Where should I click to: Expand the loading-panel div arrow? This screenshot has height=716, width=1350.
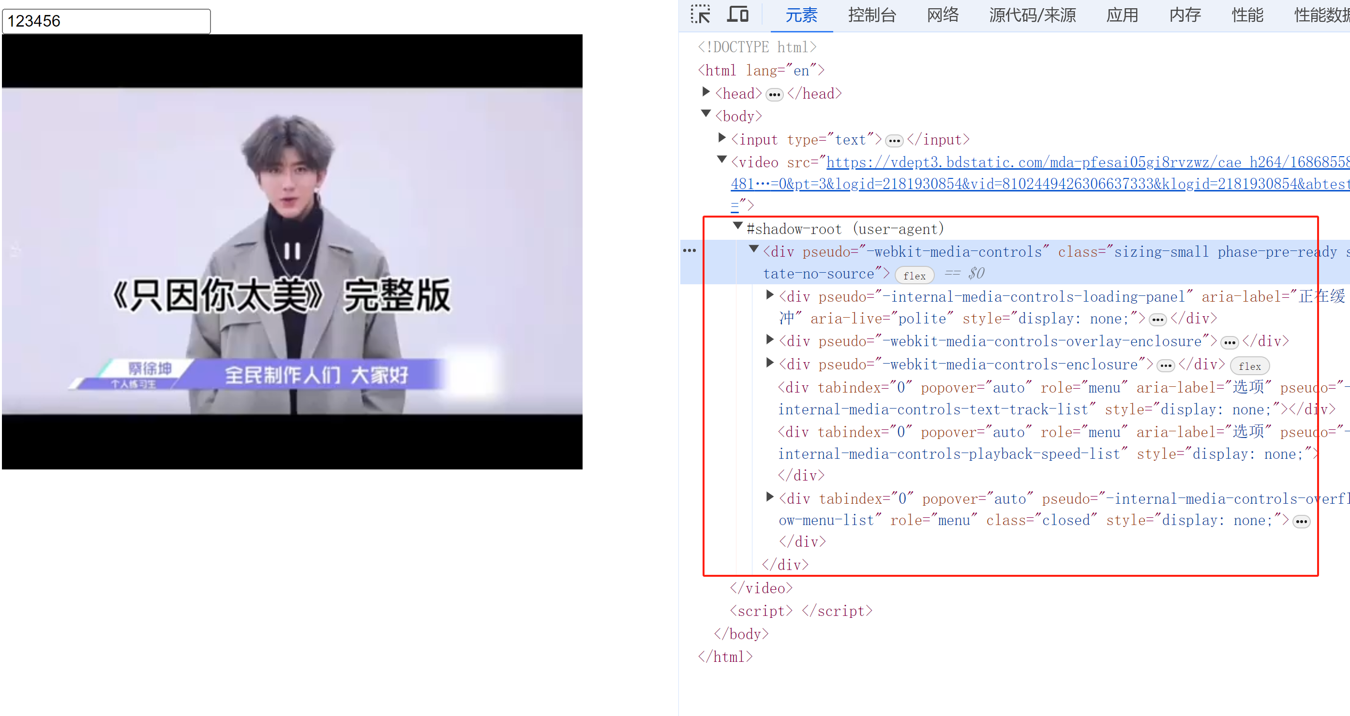coord(769,295)
